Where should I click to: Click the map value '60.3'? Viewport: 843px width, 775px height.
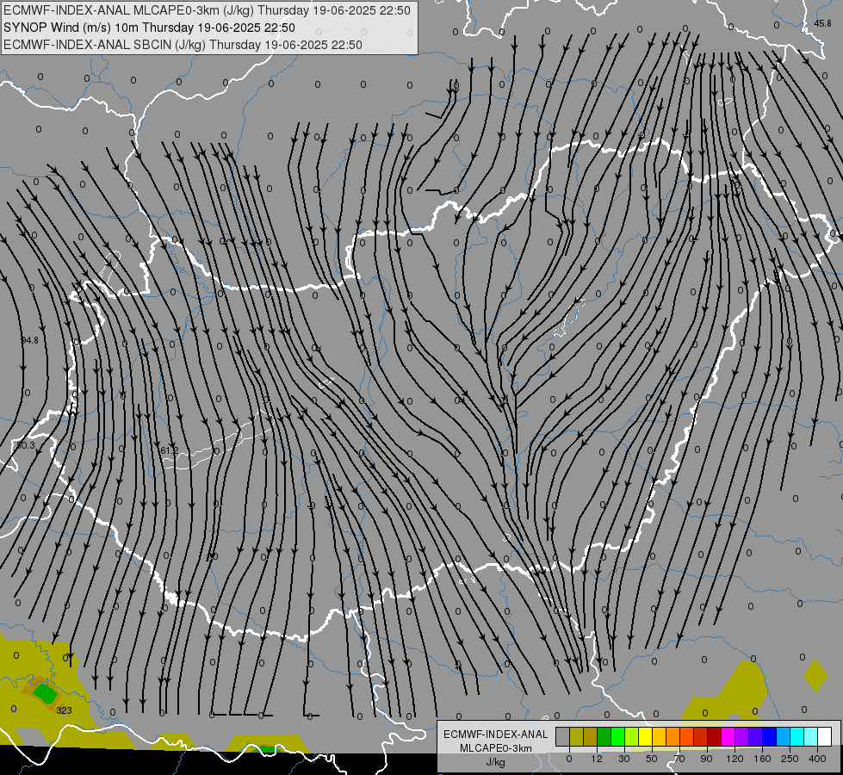pos(25,445)
